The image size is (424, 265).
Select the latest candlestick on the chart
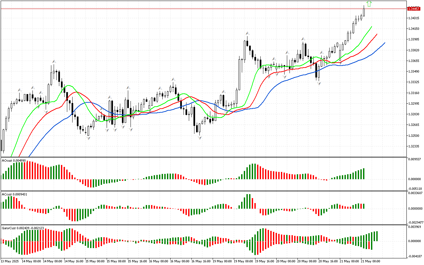(x=364, y=12)
